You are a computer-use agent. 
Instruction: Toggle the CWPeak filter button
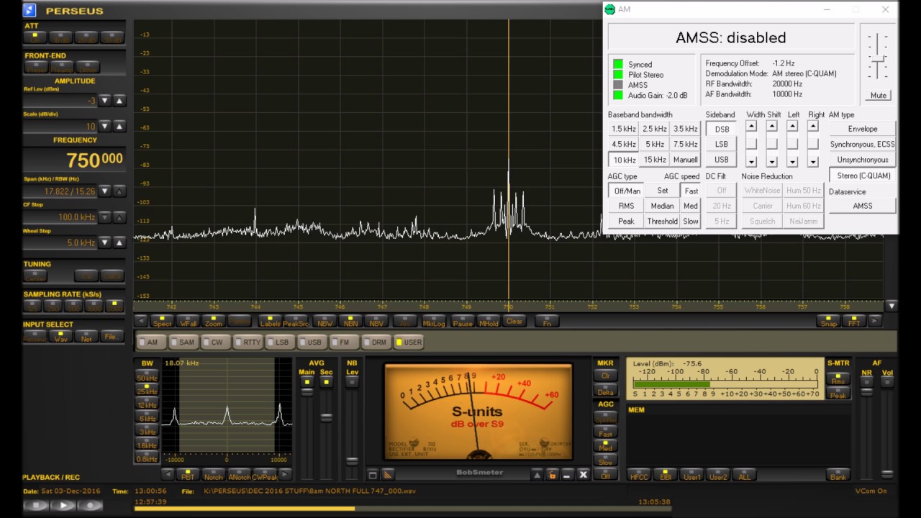click(x=264, y=476)
